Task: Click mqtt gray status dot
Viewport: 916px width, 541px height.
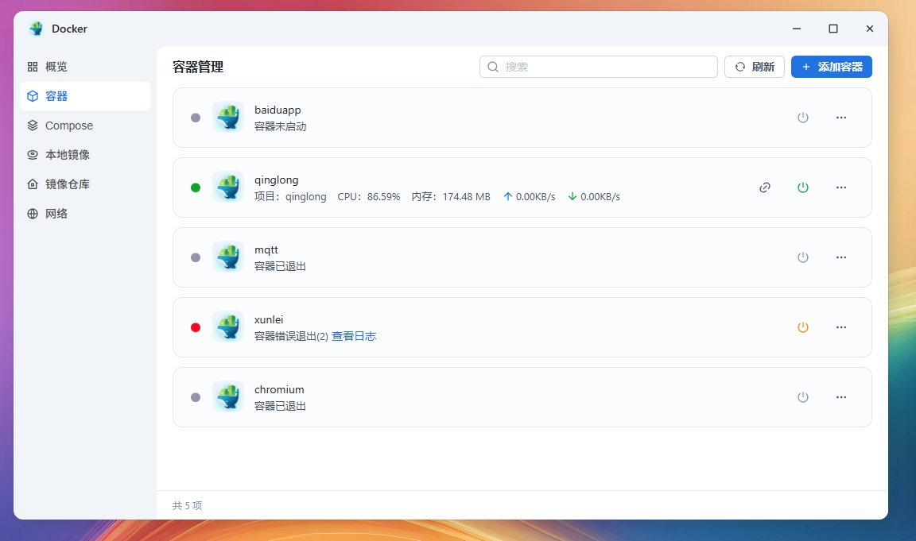Action: pyautogui.click(x=196, y=257)
